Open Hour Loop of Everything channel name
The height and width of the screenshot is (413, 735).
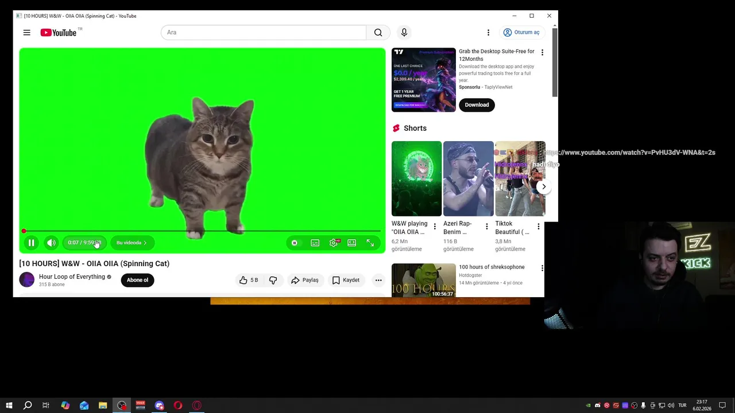tap(72, 276)
